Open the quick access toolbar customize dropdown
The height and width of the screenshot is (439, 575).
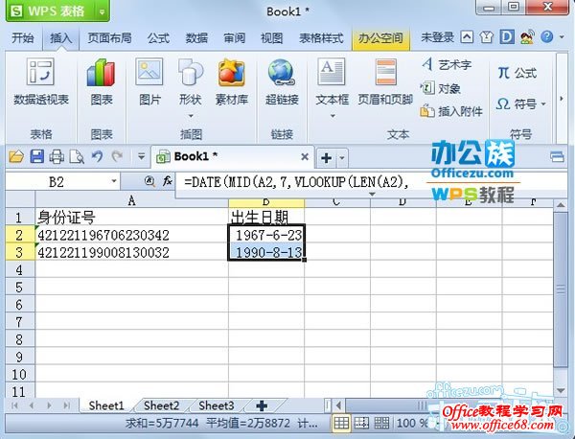[141, 157]
